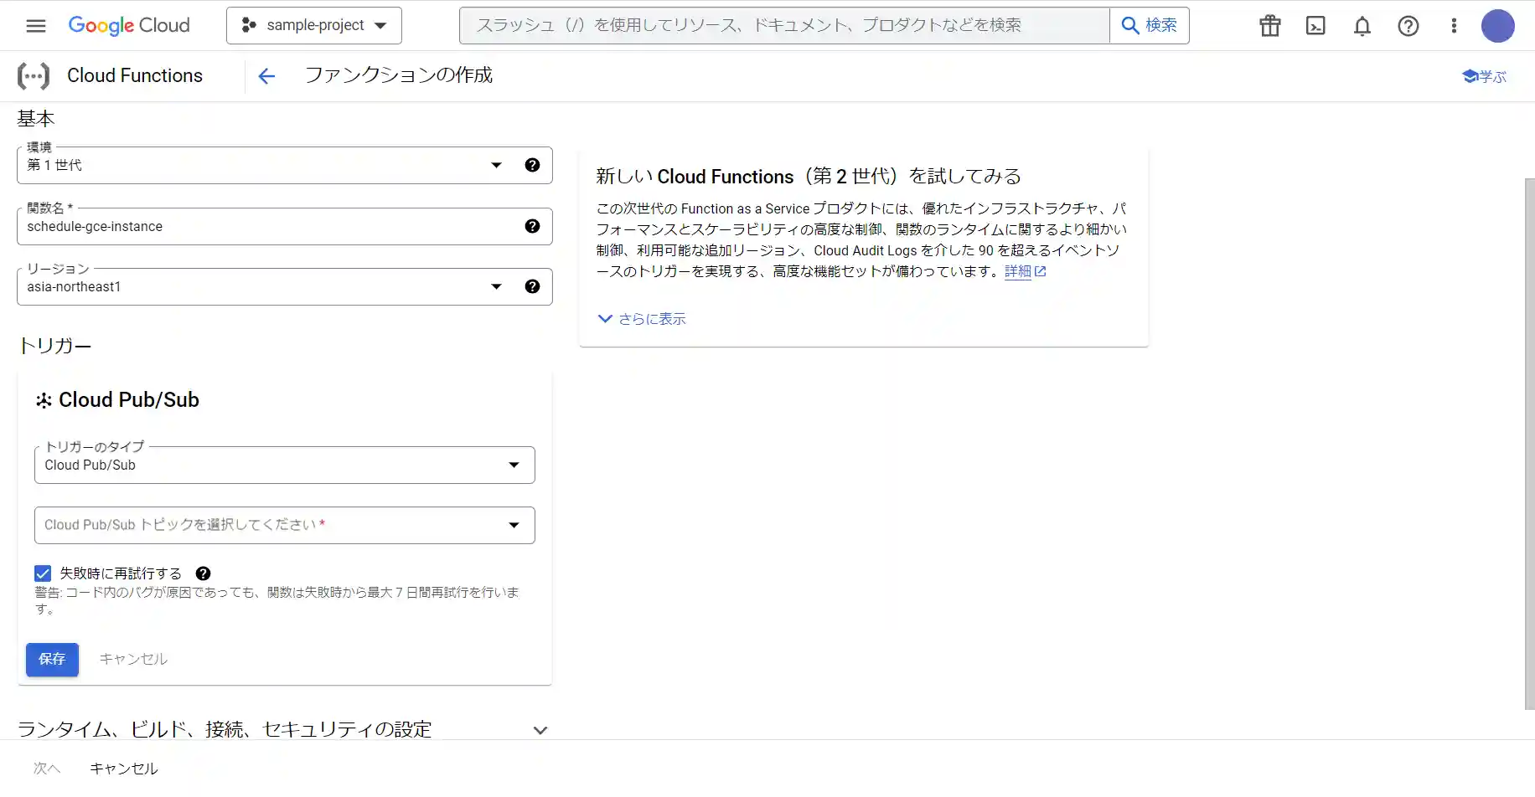The width and height of the screenshot is (1535, 797).
Task: Click the 検索 search button
Action: point(1150,25)
